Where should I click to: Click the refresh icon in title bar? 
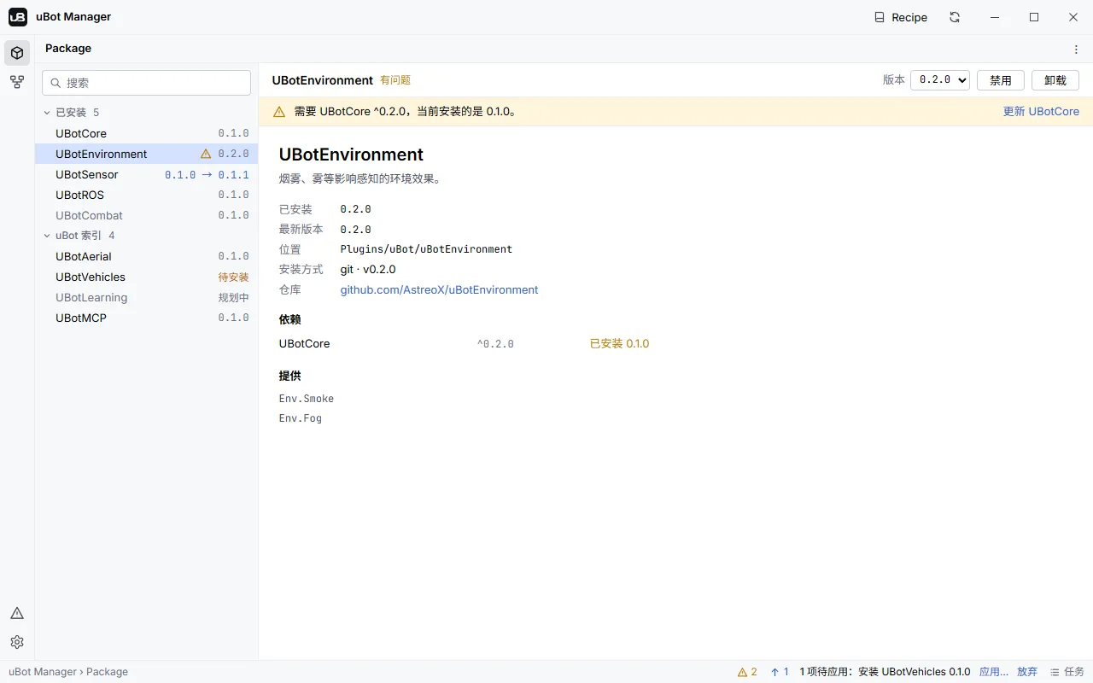pos(955,17)
